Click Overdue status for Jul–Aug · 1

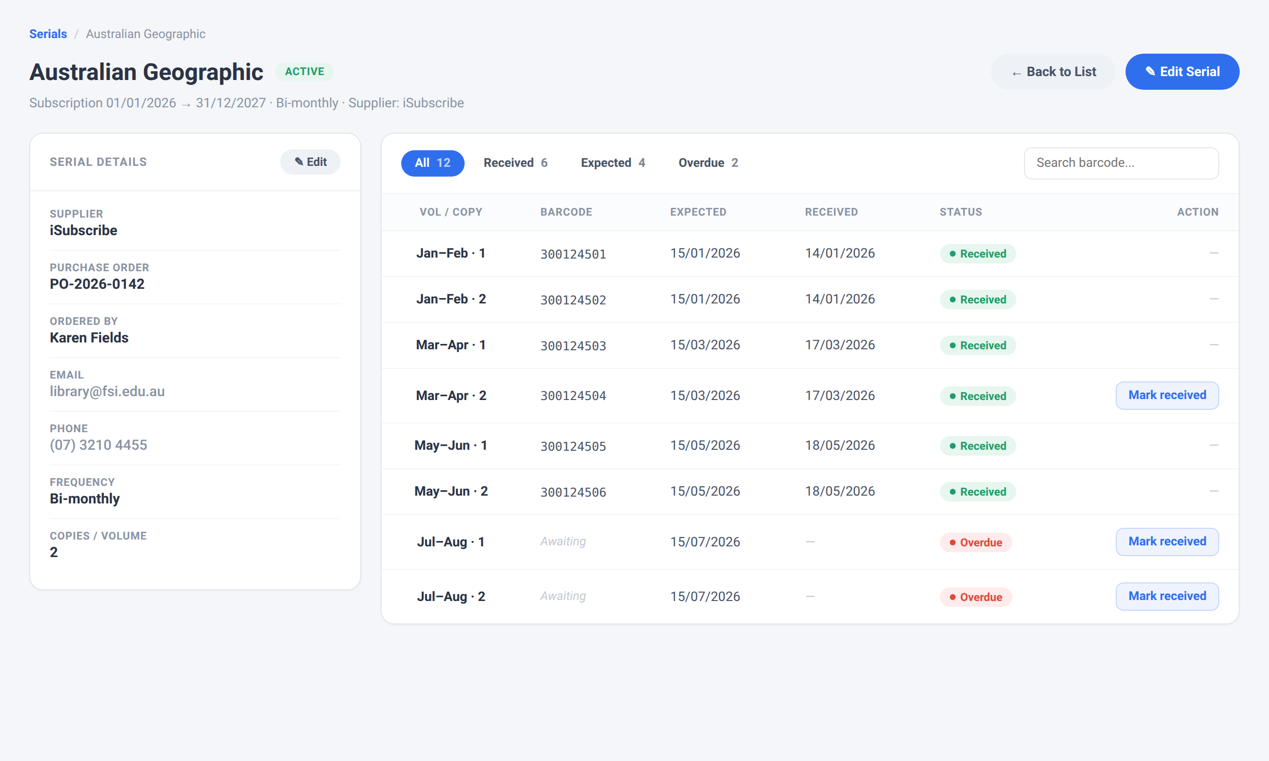(976, 542)
